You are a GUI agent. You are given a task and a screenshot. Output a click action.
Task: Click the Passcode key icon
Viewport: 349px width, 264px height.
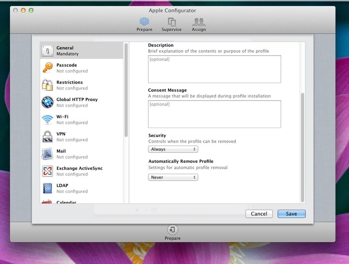[x=47, y=68]
